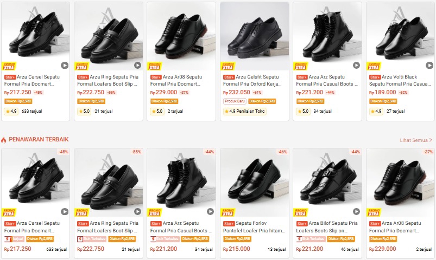The height and width of the screenshot is (260, 436).
Task: Click the Promo Xtra badge on Arza Gelsfit
Action: click(x=227, y=66)
